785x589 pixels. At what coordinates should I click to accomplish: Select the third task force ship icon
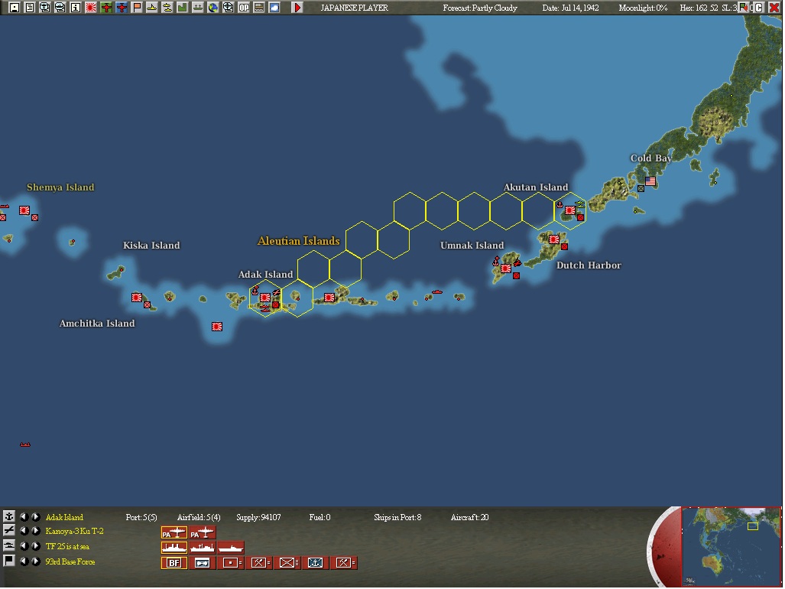[x=231, y=548]
